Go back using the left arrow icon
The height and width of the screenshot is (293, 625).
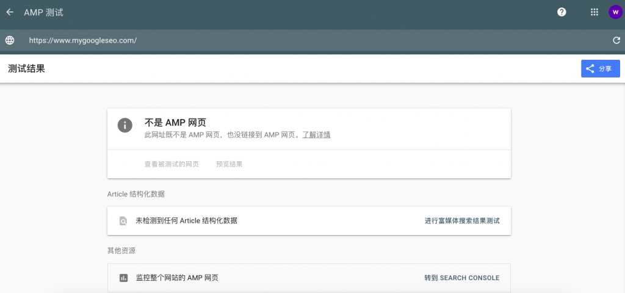(x=10, y=12)
